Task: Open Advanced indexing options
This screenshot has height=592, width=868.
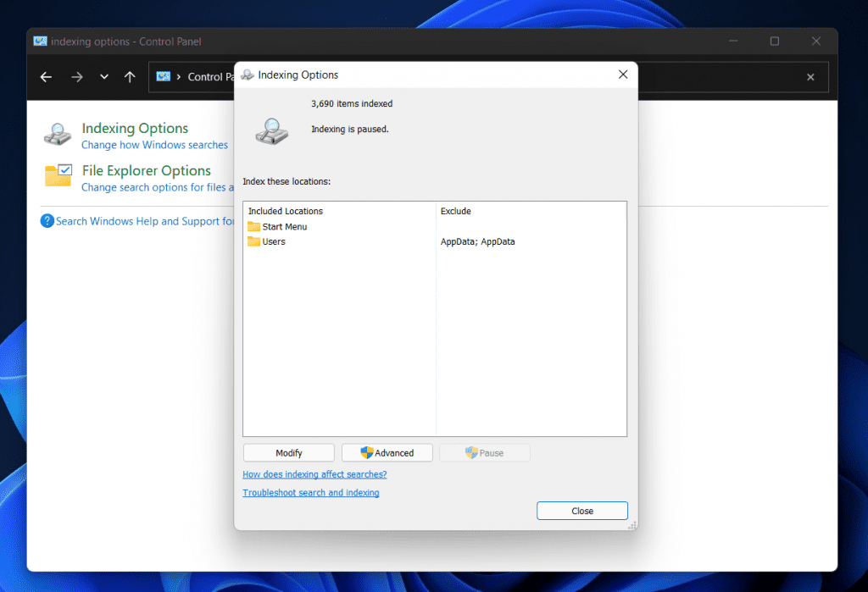Action: pos(387,452)
